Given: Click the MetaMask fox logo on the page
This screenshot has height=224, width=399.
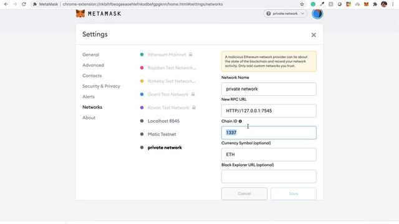Looking at the screenshot, I should (80, 14).
